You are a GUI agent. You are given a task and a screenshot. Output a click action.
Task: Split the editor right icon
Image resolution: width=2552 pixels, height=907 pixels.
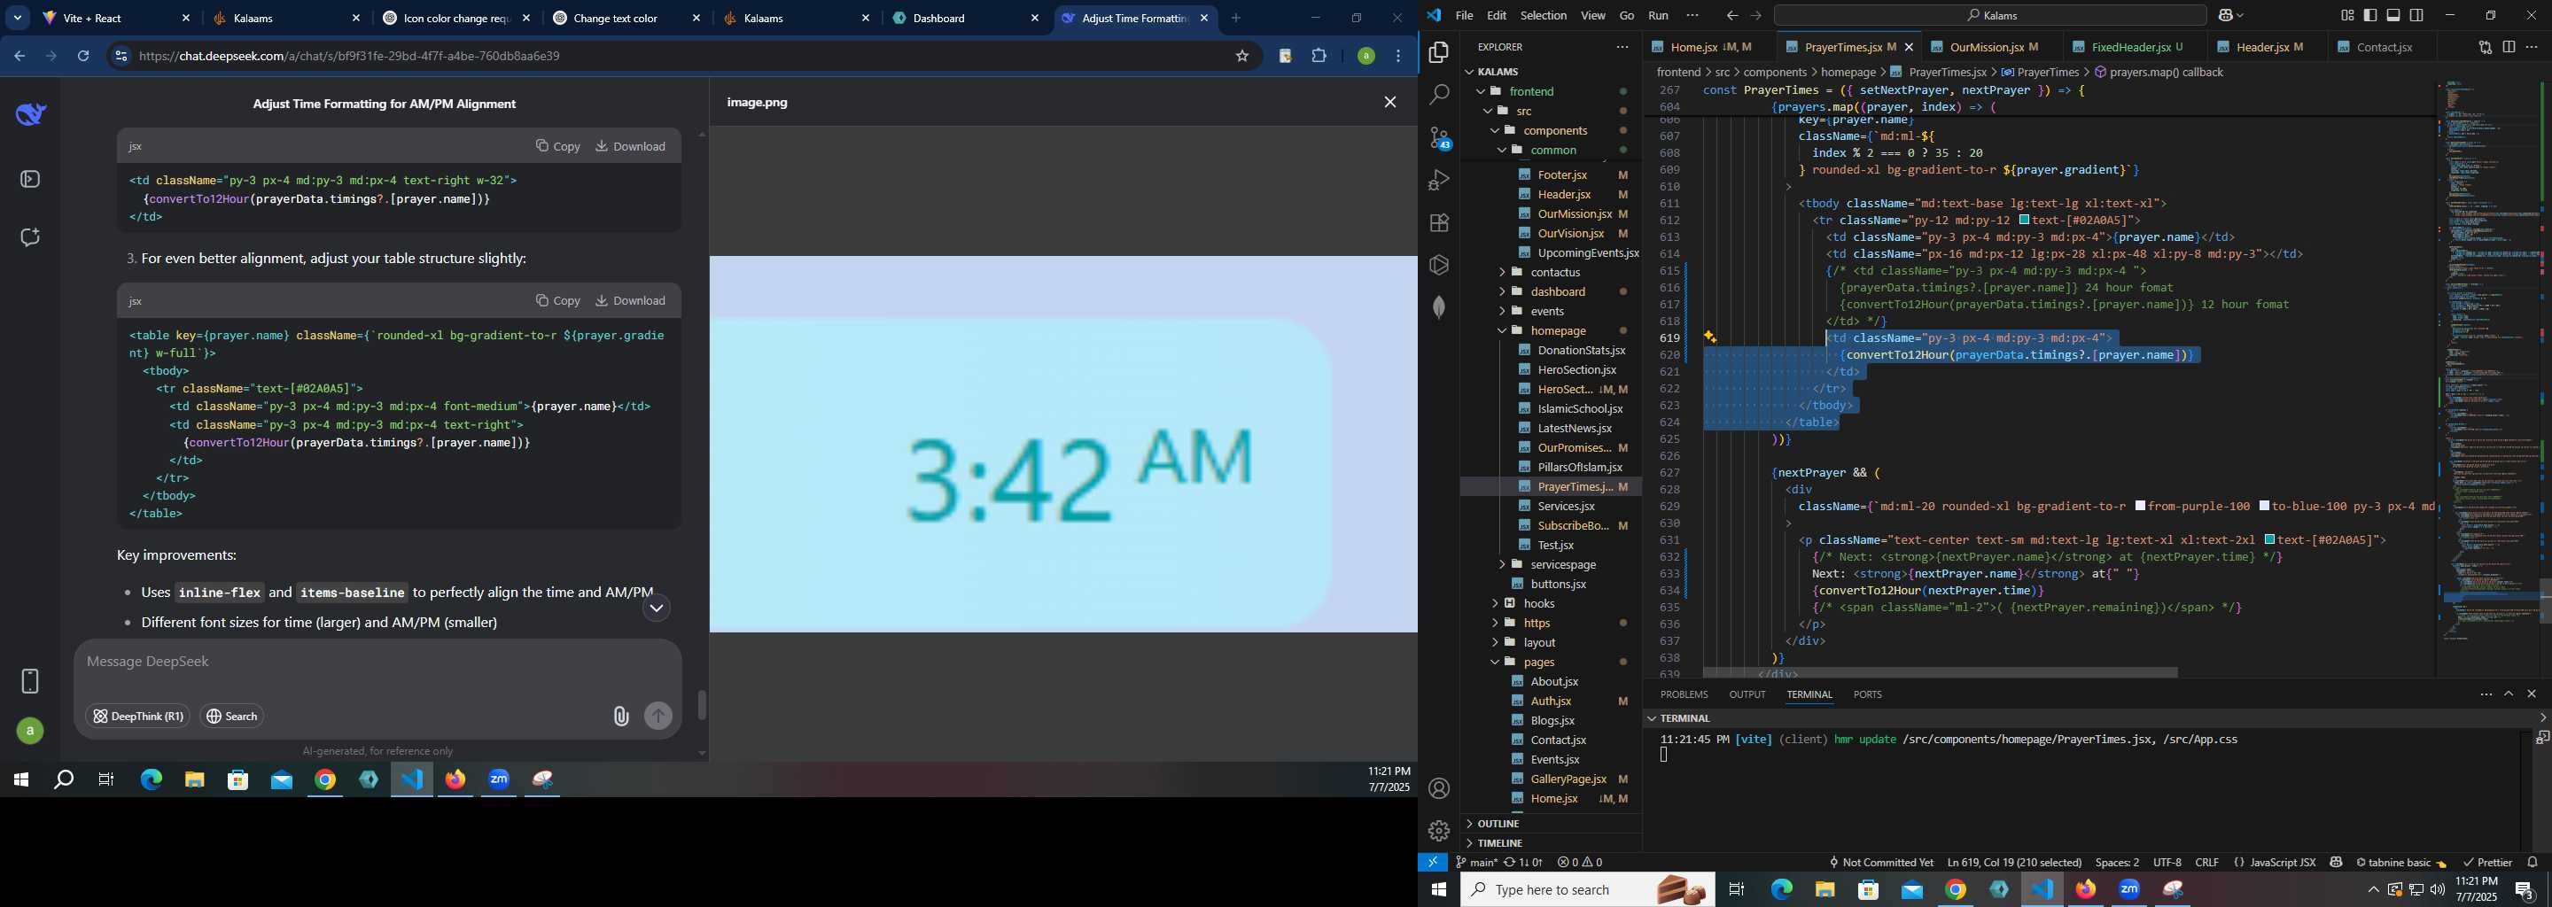tap(2509, 47)
